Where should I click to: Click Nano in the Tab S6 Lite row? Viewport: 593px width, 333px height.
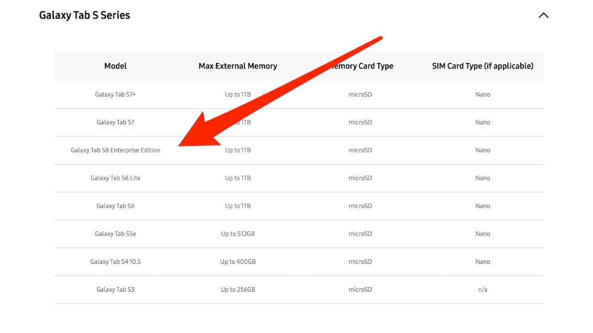[x=483, y=178]
